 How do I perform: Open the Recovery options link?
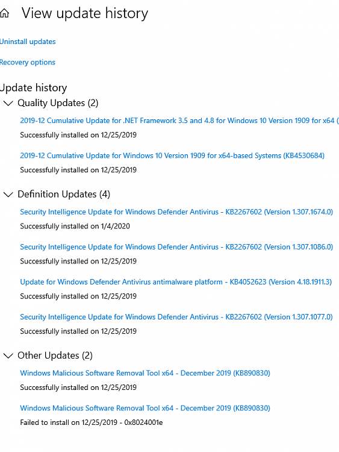click(x=27, y=62)
